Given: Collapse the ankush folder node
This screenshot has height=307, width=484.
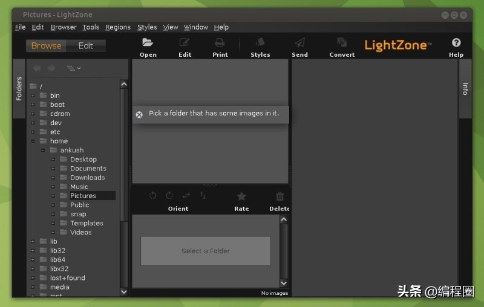Looking at the screenshot, I should point(43,150).
